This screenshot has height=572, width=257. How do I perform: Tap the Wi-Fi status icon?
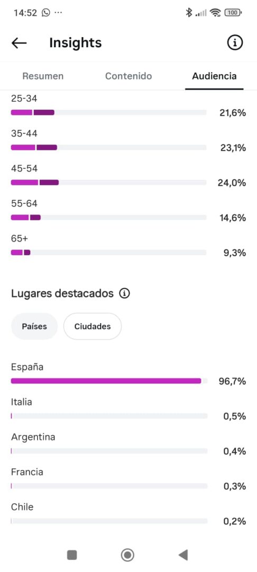point(215,13)
